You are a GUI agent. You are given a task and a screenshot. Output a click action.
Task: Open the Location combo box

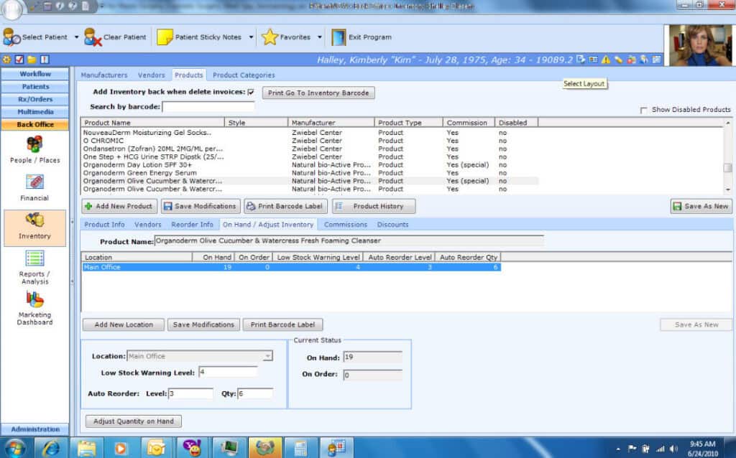pyautogui.click(x=267, y=356)
